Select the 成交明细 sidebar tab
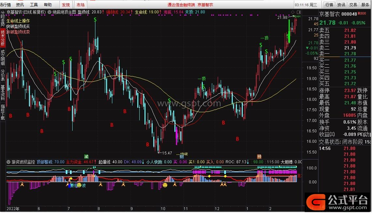The image size is (373, 213). (3, 57)
